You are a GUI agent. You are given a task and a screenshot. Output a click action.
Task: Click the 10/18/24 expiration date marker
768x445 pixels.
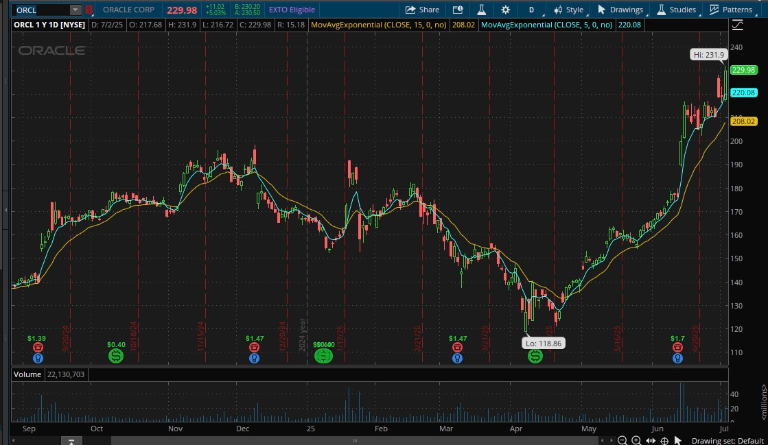(x=134, y=335)
